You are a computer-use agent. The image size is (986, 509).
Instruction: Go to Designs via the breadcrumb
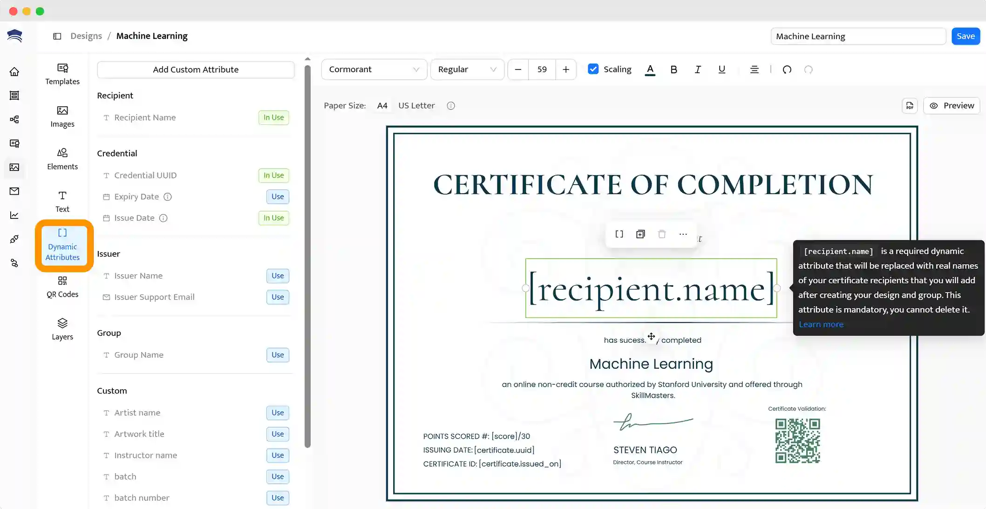(x=86, y=36)
